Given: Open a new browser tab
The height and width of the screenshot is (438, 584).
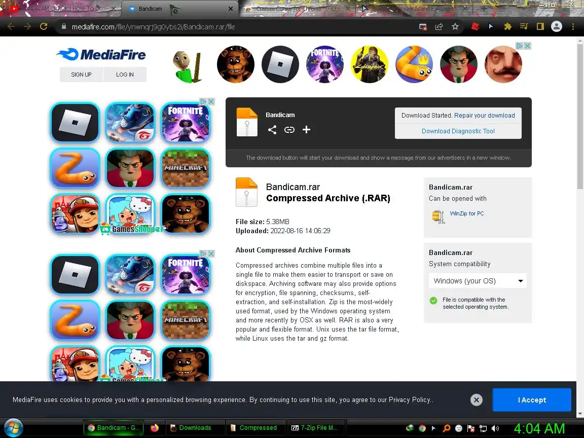Looking at the screenshot, I should [x=484, y=8].
